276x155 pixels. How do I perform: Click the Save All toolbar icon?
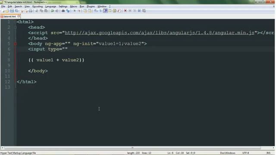(x=16, y=11)
